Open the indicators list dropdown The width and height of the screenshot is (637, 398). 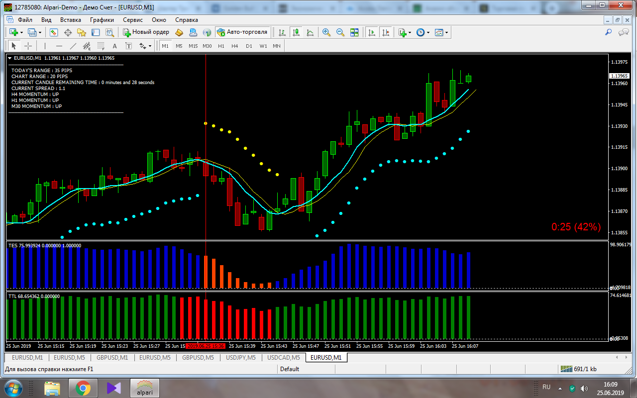click(410, 32)
